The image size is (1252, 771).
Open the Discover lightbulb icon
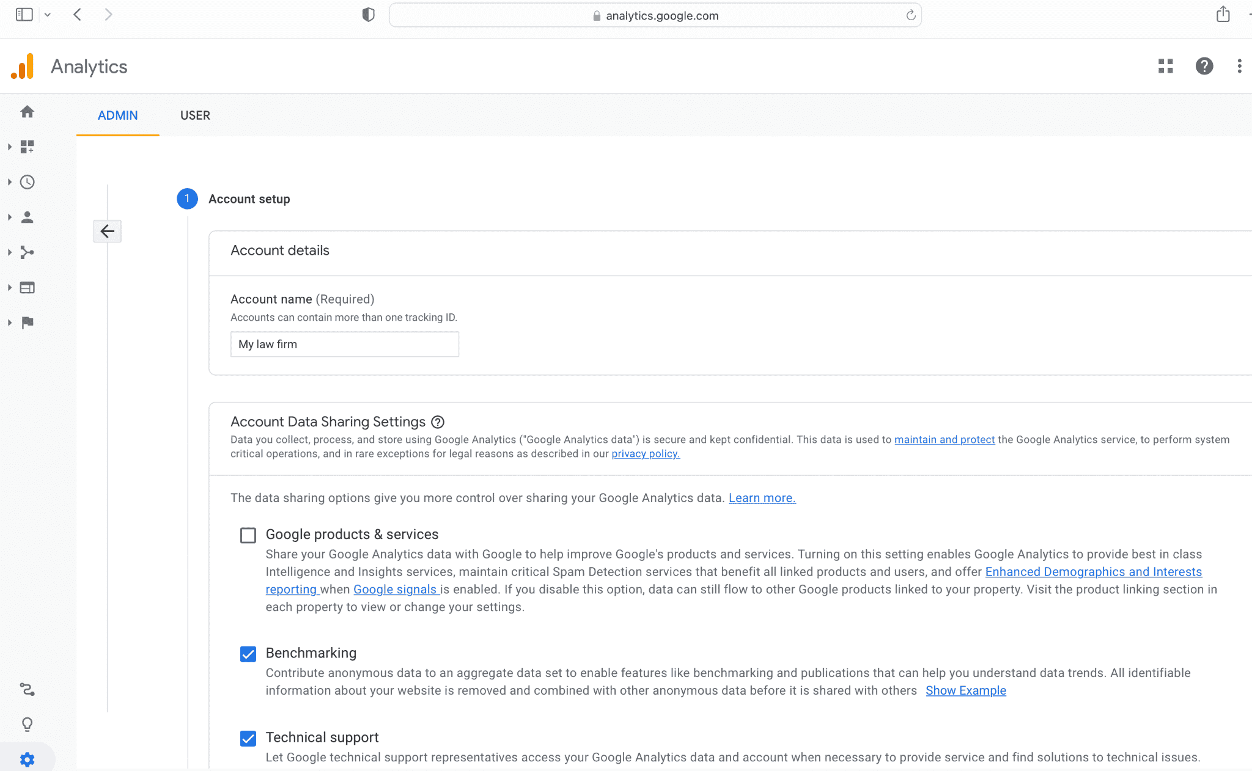(27, 725)
